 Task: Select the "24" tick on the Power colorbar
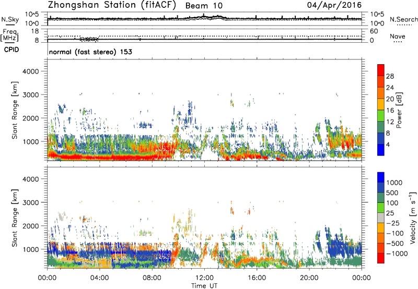(390, 88)
